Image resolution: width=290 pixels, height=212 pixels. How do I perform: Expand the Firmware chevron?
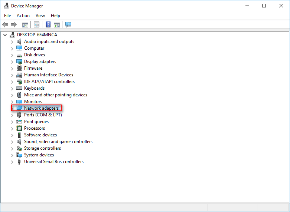12,69
